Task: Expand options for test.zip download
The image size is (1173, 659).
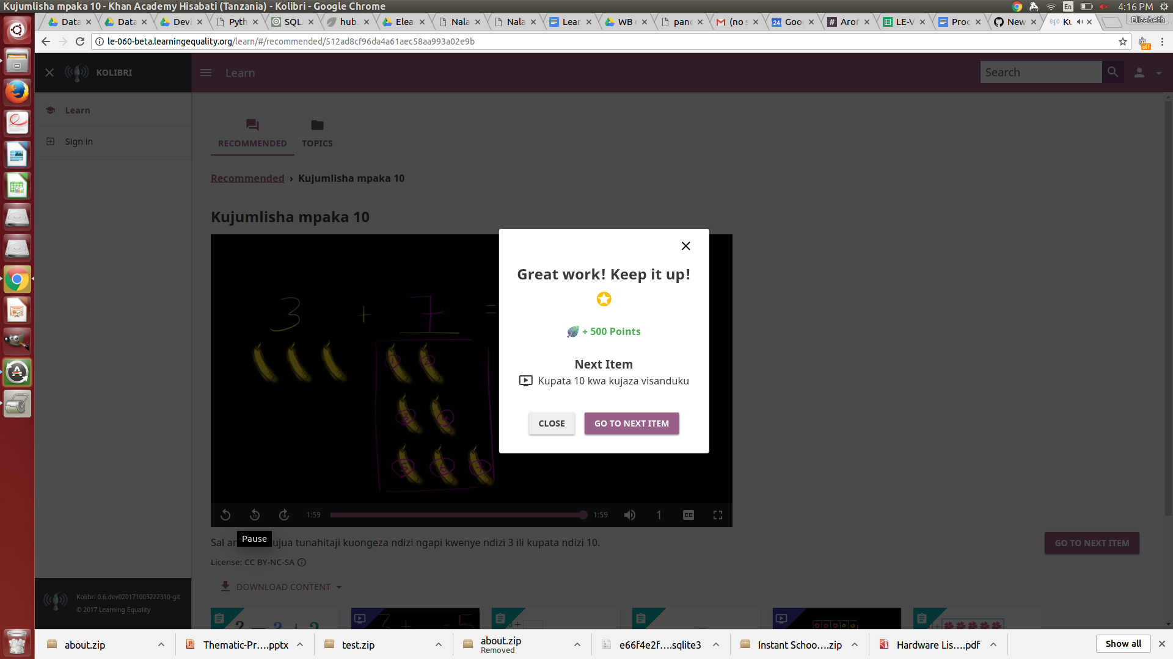Action: (x=439, y=645)
